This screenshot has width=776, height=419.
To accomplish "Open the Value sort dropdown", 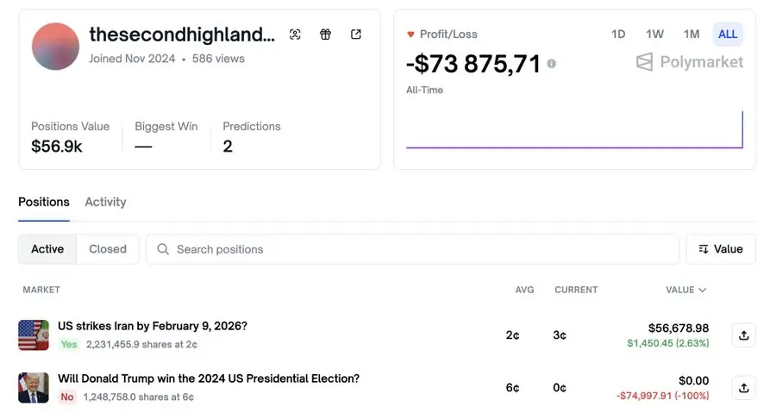I will point(721,249).
